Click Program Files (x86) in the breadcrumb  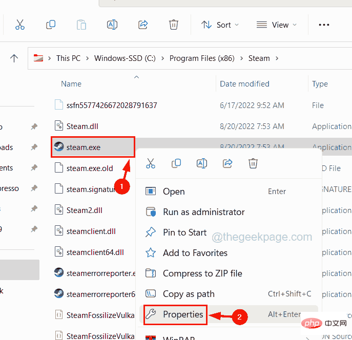[202, 58]
